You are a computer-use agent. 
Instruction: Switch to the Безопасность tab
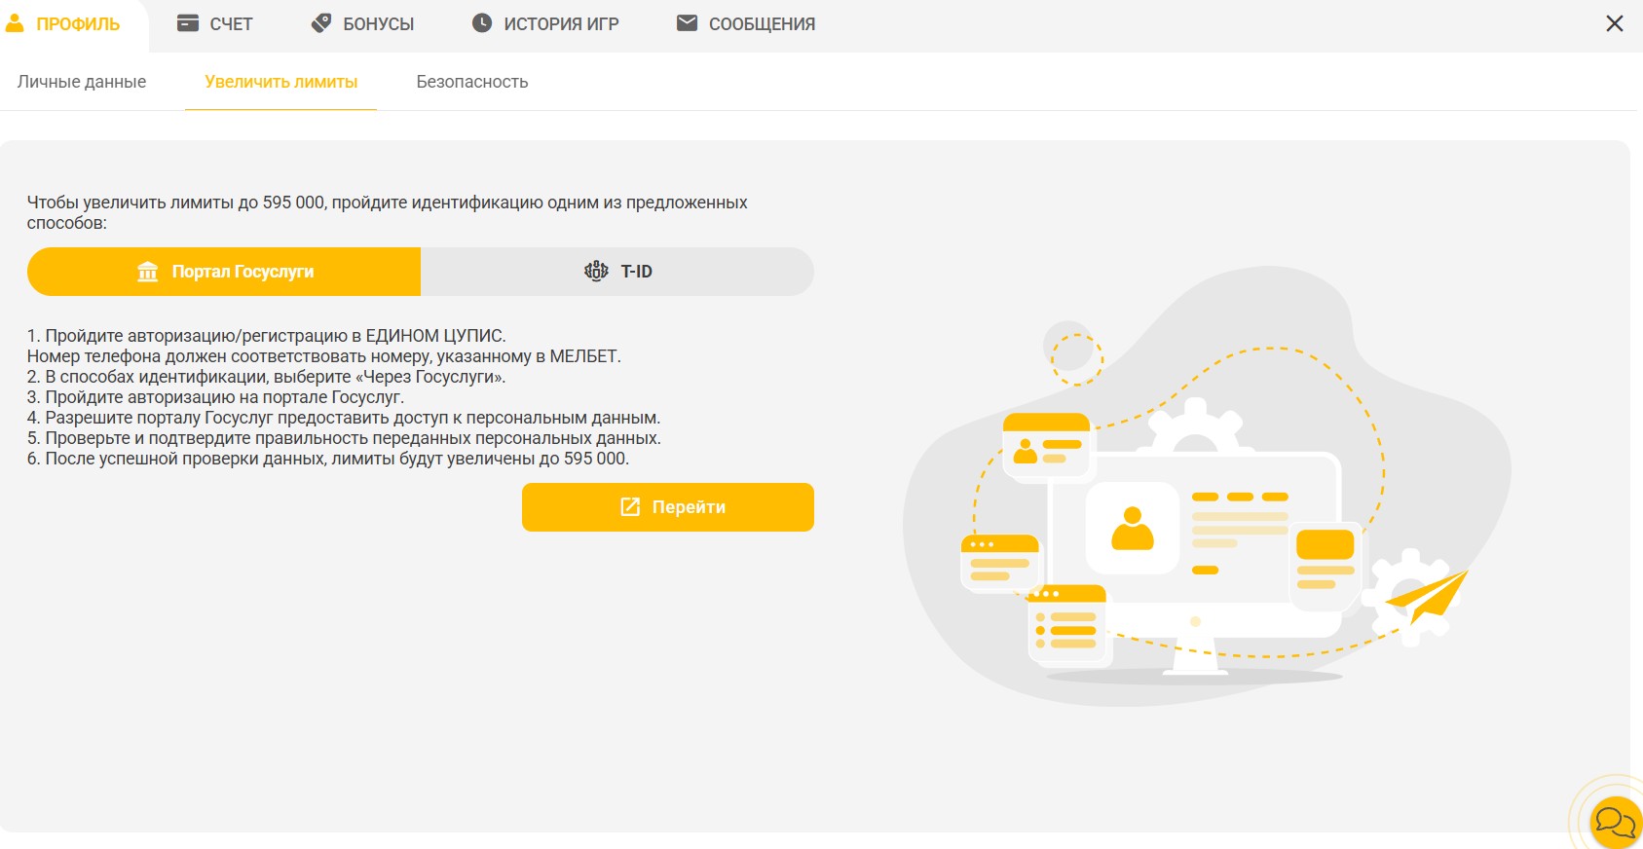click(472, 82)
